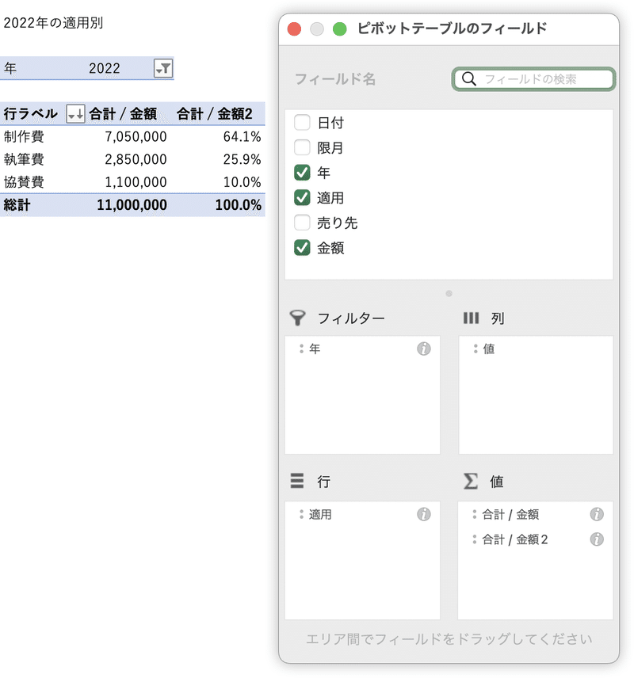The image size is (634, 678).
Task: Check the 売り先 field checkbox
Action: pos(302,223)
